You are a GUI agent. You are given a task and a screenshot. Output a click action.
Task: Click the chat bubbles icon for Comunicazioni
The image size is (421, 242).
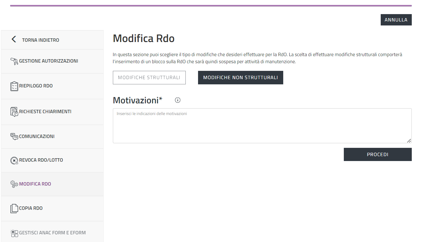click(x=14, y=136)
